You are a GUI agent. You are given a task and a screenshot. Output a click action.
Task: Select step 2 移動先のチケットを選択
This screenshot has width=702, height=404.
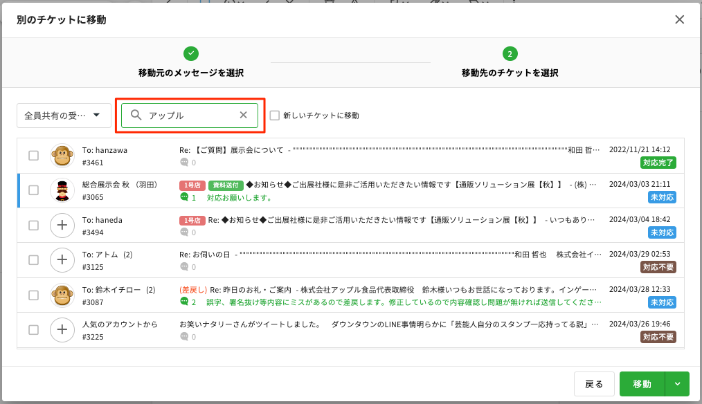click(510, 61)
